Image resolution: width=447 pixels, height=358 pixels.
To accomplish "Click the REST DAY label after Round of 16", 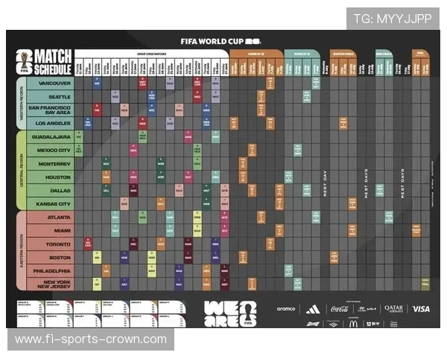I will (x=325, y=183).
